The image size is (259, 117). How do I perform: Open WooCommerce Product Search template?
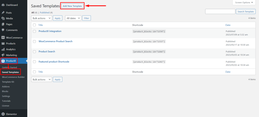tap(55, 41)
